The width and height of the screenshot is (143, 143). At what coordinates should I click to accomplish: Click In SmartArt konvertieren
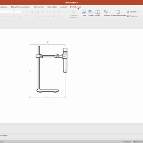click(74, 14)
